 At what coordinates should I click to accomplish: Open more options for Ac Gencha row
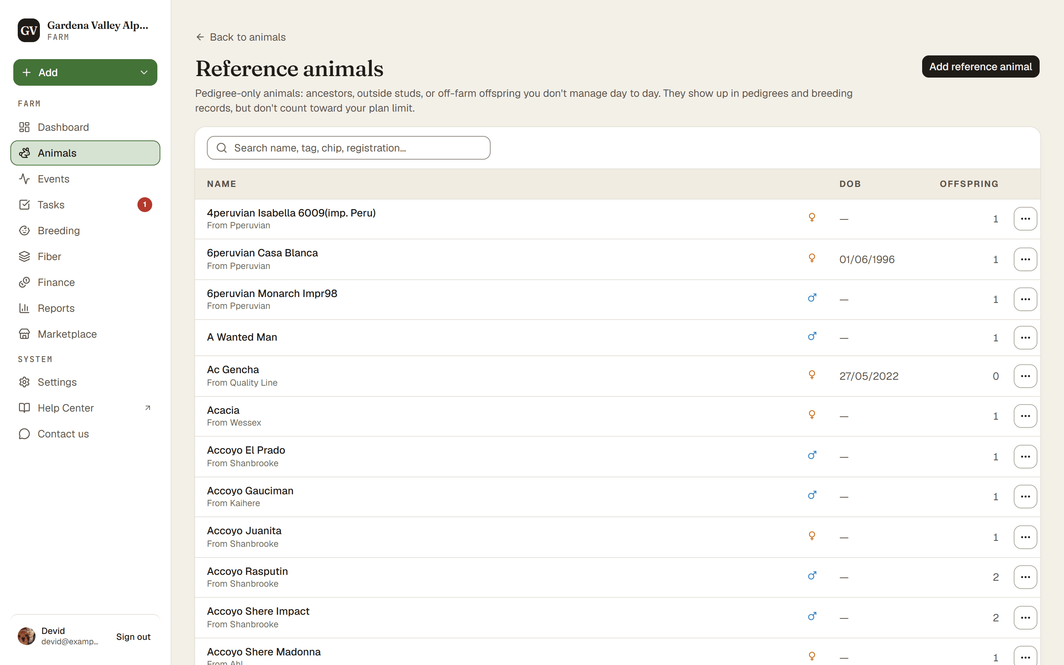click(x=1025, y=376)
